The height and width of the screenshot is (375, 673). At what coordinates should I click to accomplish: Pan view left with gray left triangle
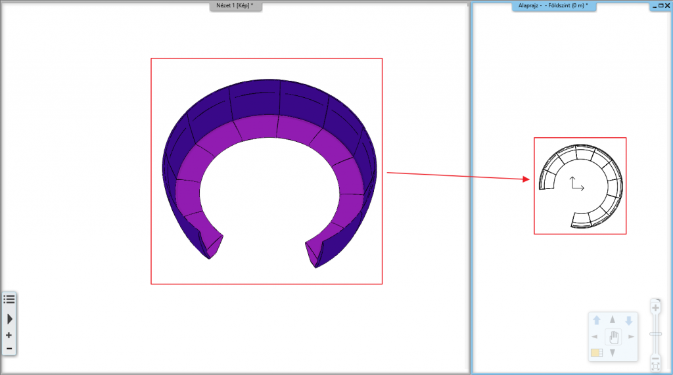[x=595, y=337]
